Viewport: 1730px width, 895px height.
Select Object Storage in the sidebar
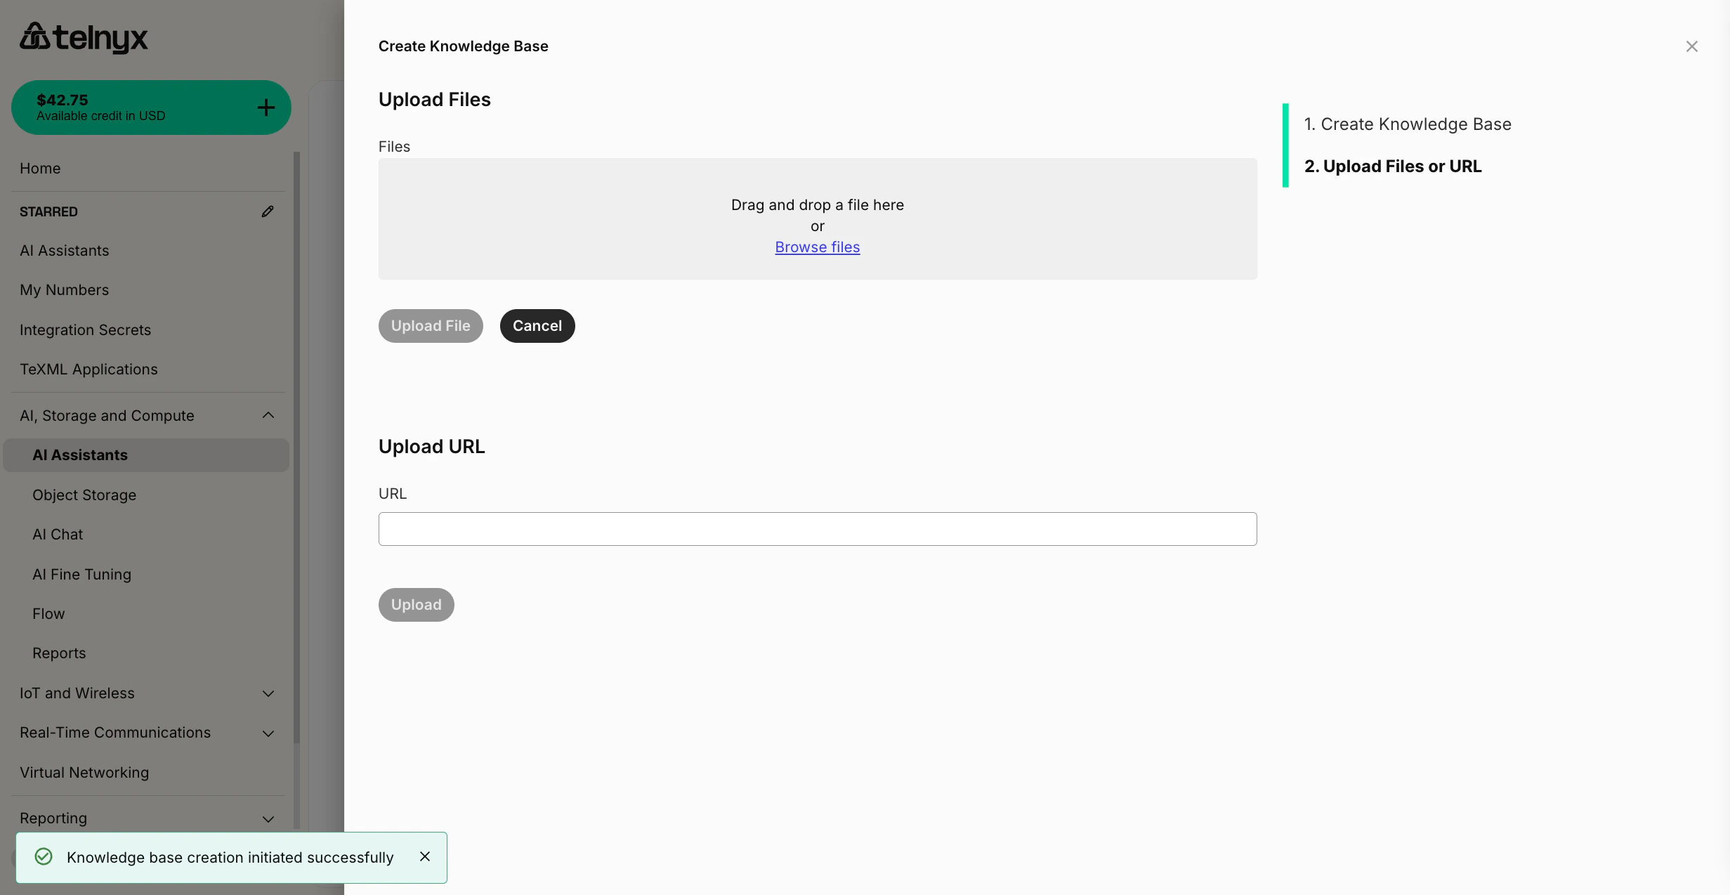(x=84, y=495)
